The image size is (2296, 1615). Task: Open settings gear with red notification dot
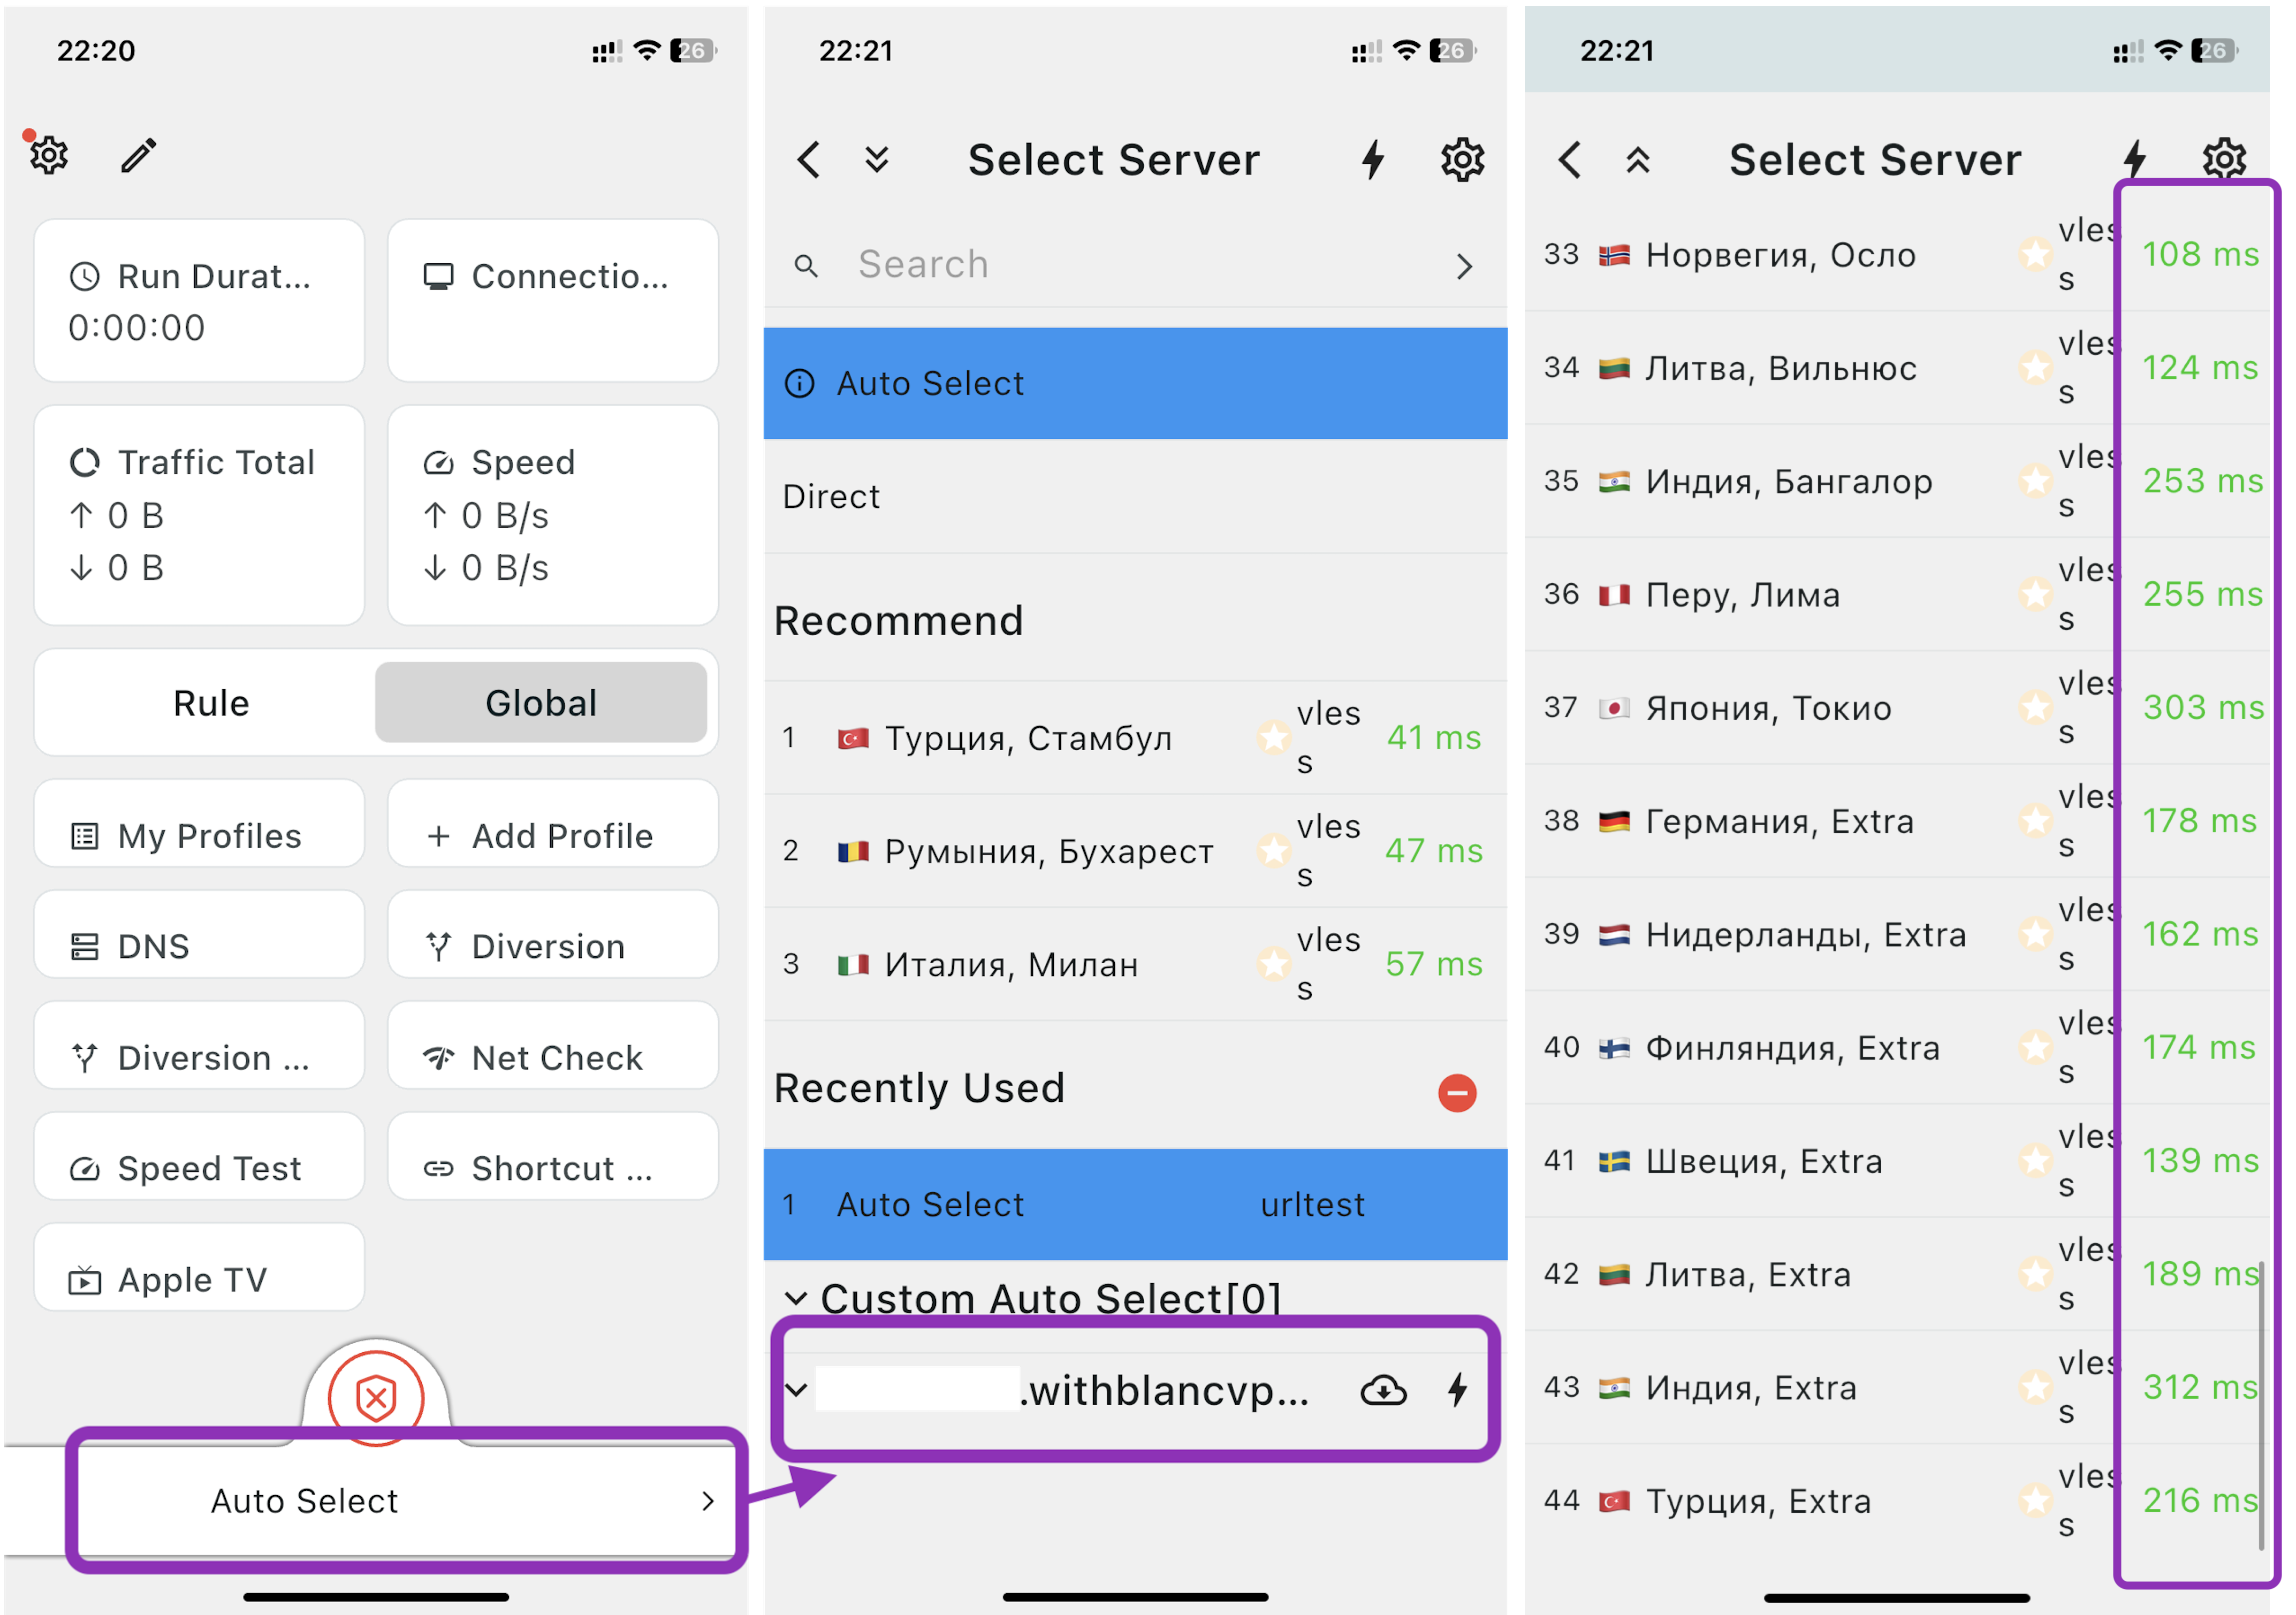click(x=48, y=155)
